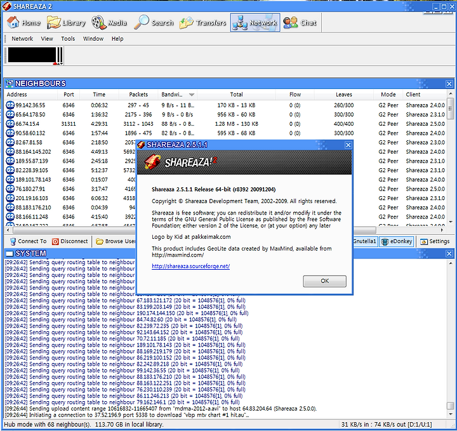Screen dimensions: 457x431
Task: Click the mdma-2012-a.avi upload log line
Action: click(161, 409)
